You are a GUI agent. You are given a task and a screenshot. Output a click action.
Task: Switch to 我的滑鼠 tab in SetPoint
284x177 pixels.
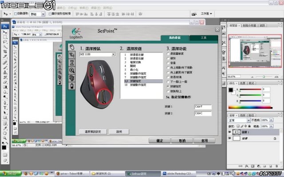coord(174,38)
